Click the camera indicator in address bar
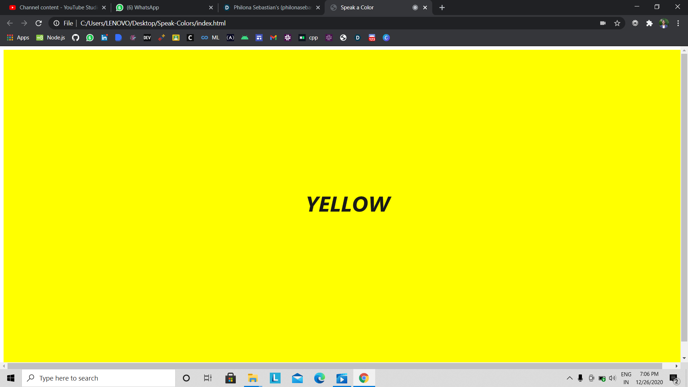The width and height of the screenshot is (688, 387). click(603, 23)
